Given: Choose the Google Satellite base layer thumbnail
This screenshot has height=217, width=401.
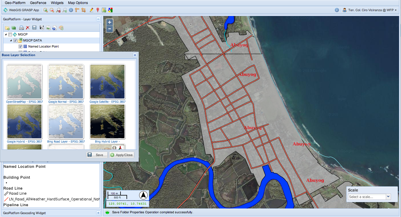Looking at the screenshot, I should [x=107, y=82].
